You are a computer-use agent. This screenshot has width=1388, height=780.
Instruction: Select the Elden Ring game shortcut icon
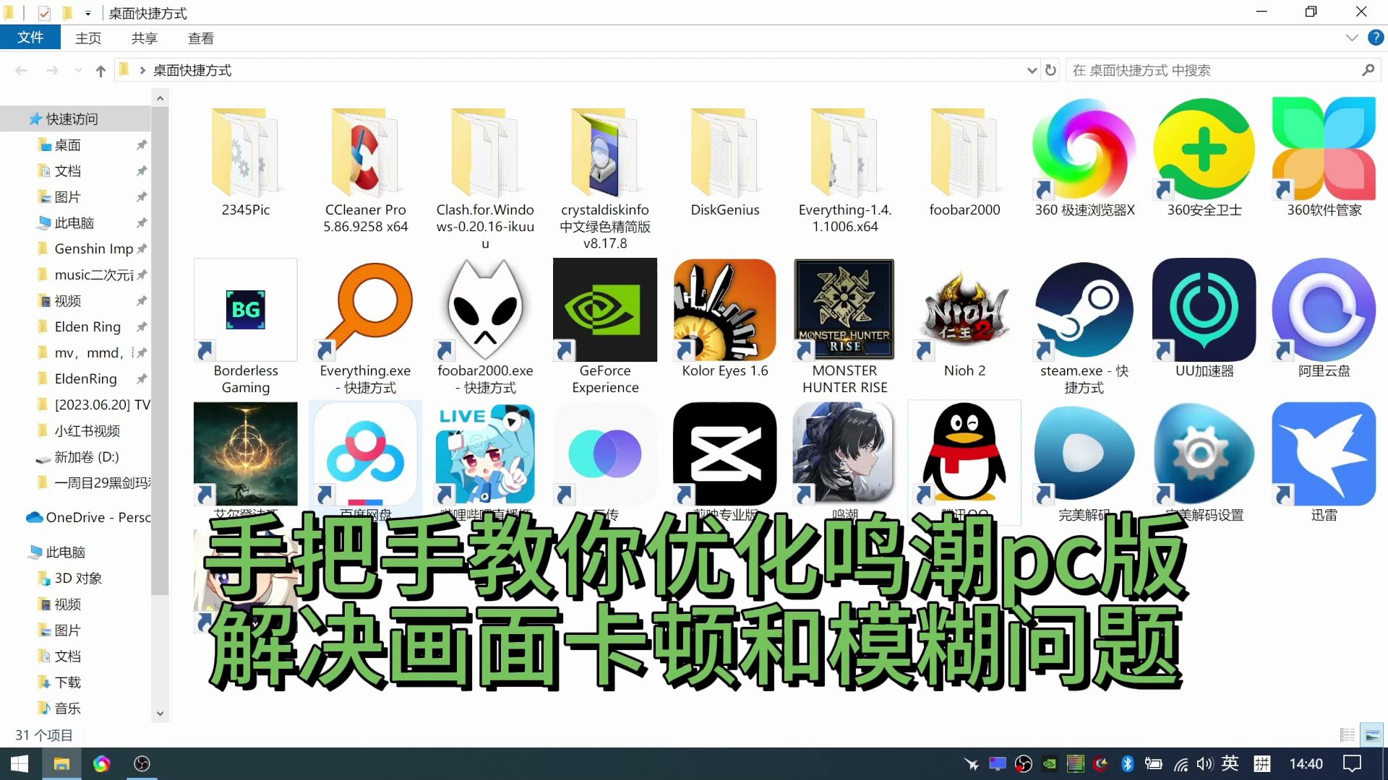pyautogui.click(x=245, y=454)
